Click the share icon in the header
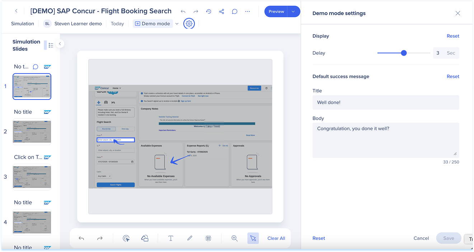The width and height of the screenshot is (474, 252). [x=221, y=11]
